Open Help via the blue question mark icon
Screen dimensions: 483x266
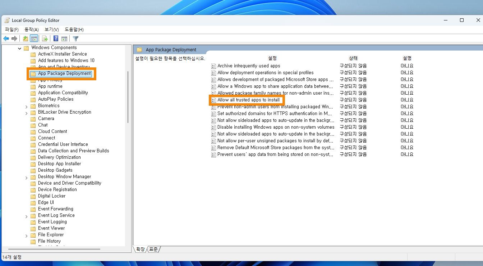(x=56, y=39)
